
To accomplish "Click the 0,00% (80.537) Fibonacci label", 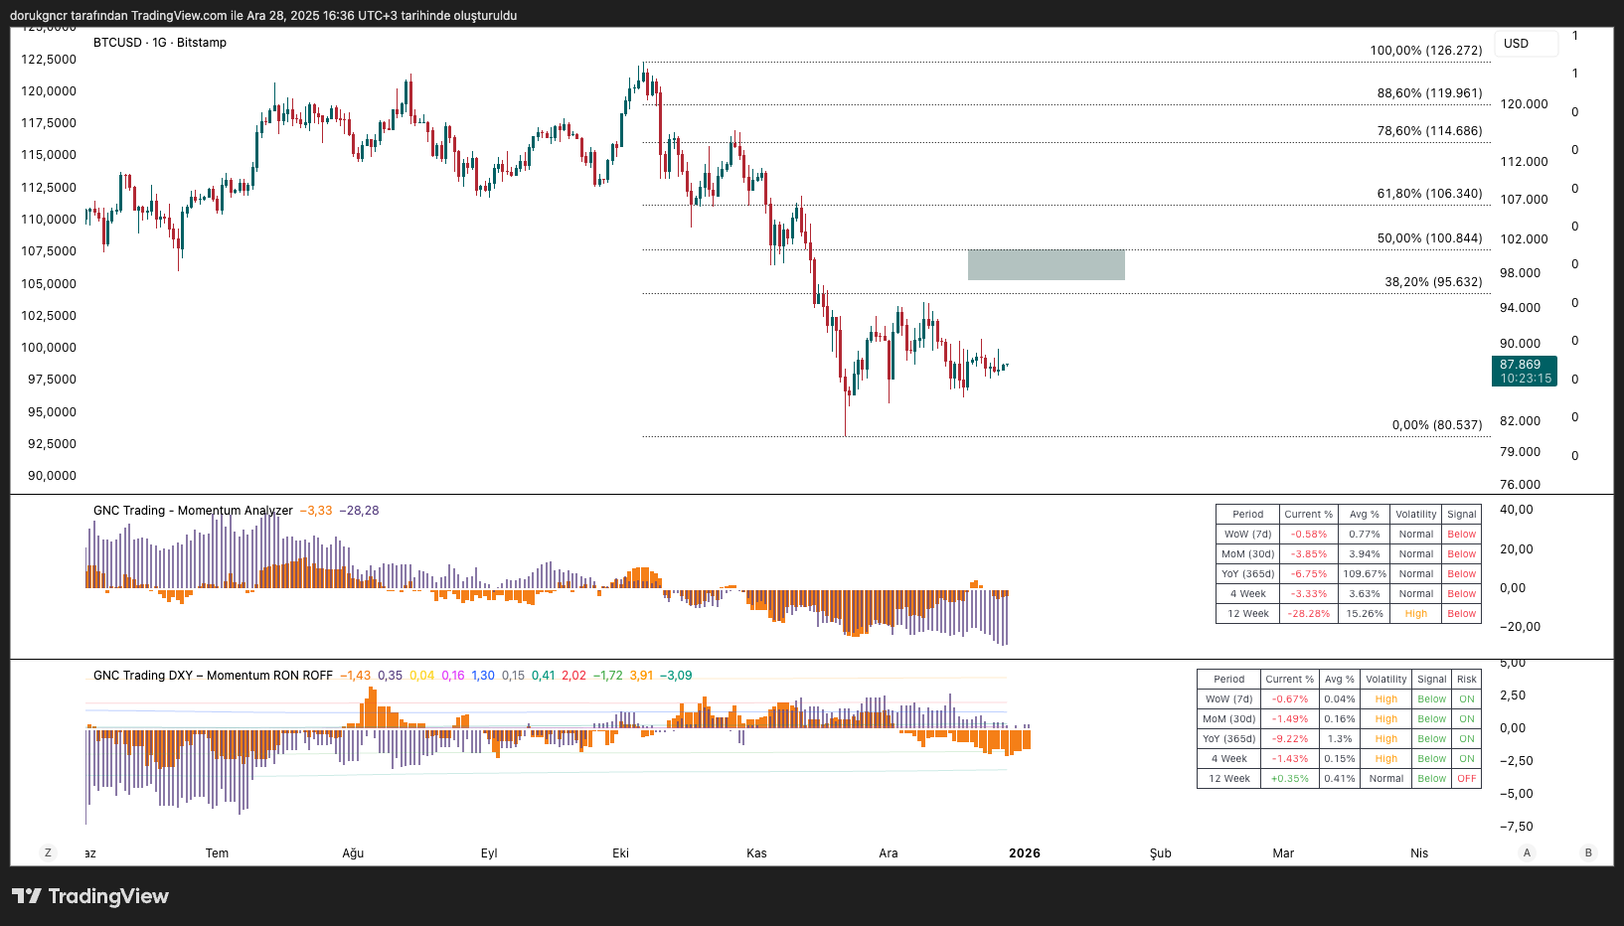I will pos(1436,425).
